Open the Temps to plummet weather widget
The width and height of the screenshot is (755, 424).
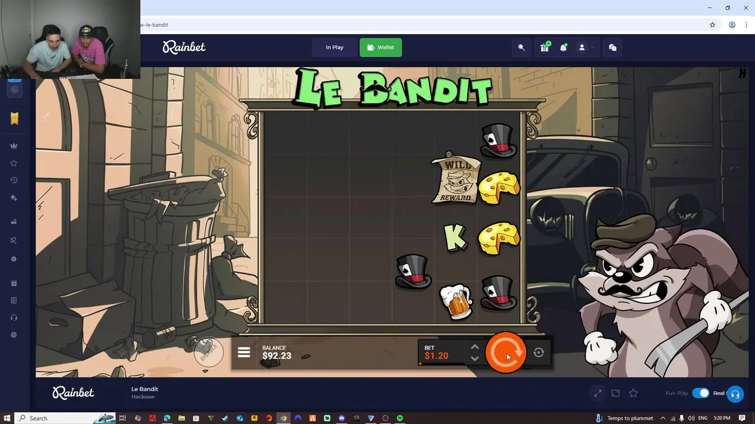(624, 418)
